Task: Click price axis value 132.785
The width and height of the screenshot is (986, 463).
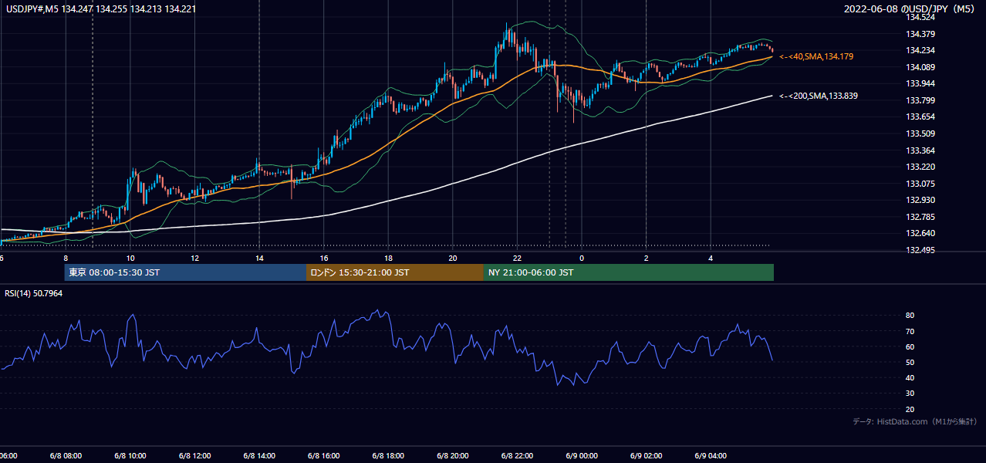Action: point(920,217)
